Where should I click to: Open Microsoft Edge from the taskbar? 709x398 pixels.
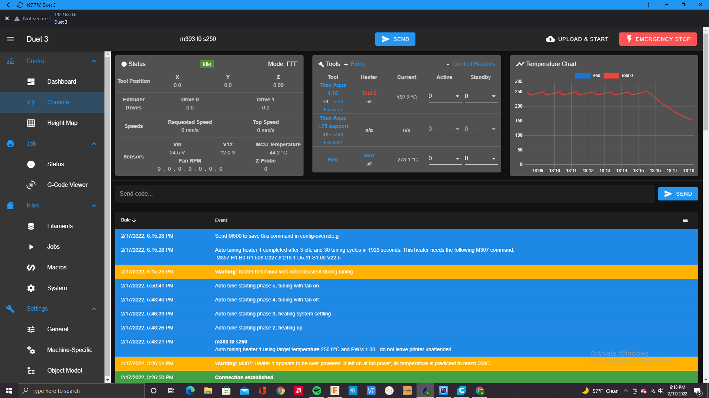point(190,391)
